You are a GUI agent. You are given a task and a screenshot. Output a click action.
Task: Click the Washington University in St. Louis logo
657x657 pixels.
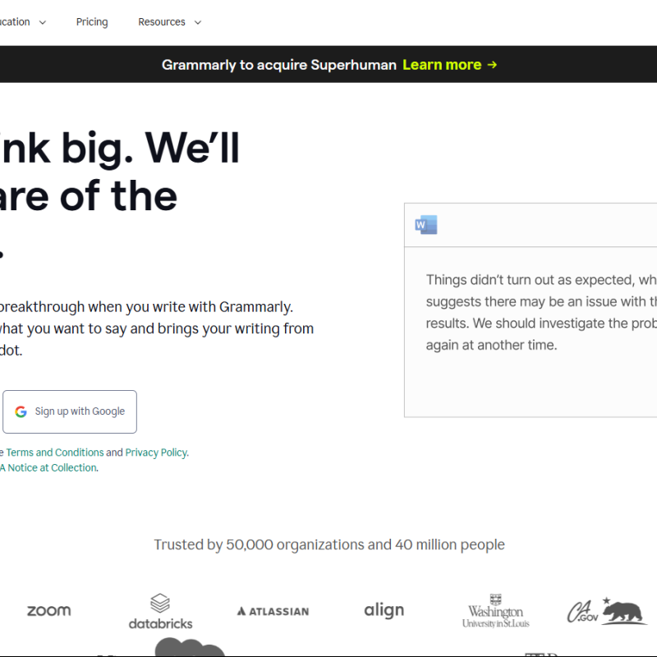[495, 611]
